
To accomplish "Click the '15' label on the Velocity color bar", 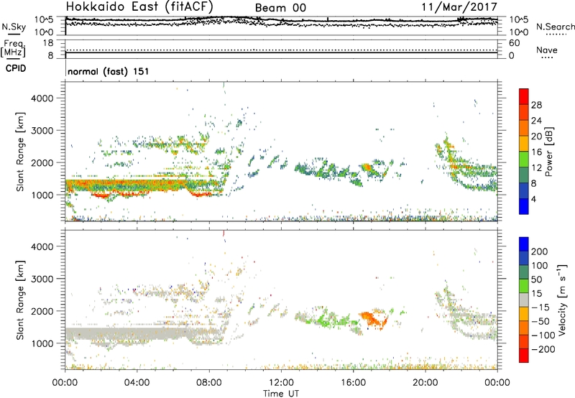I will 536,293.
